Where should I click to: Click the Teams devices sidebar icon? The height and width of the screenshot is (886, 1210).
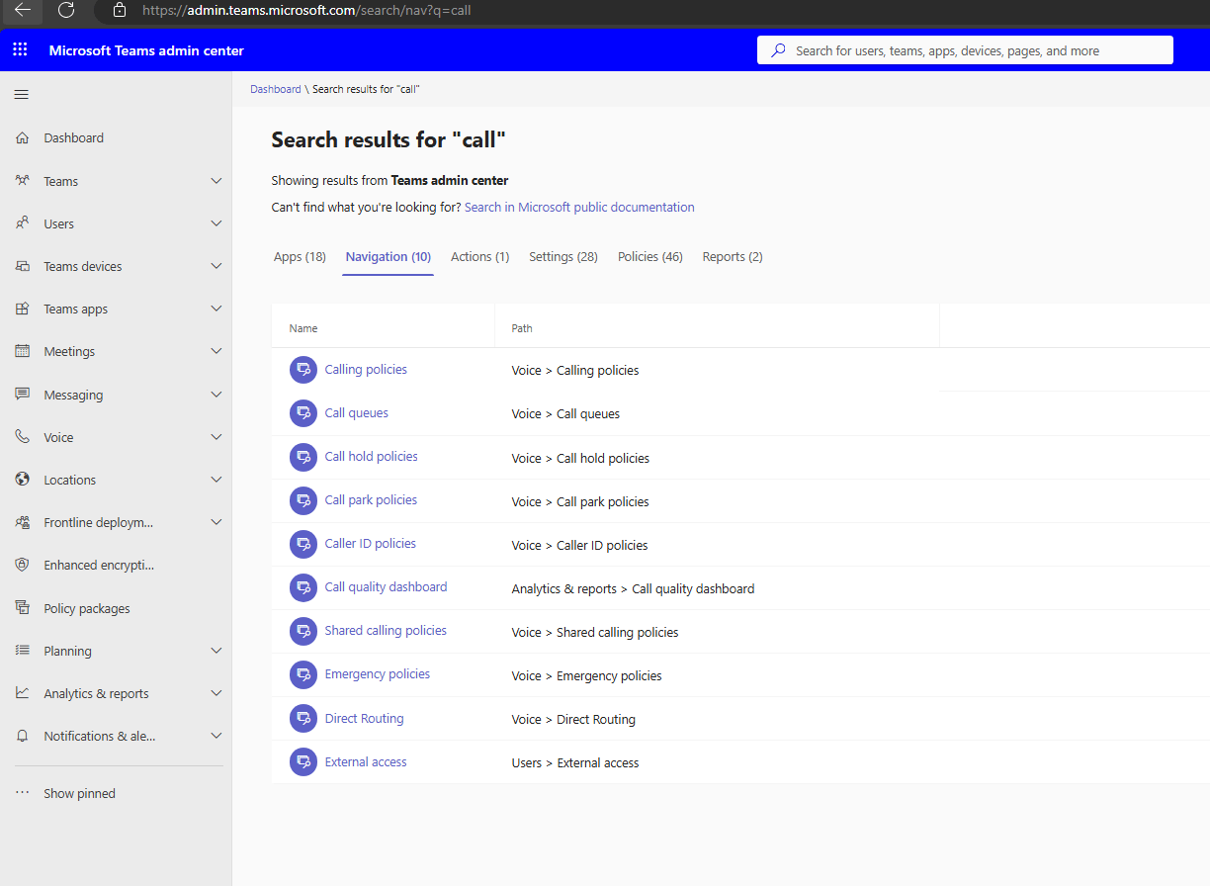click(22, 266)
